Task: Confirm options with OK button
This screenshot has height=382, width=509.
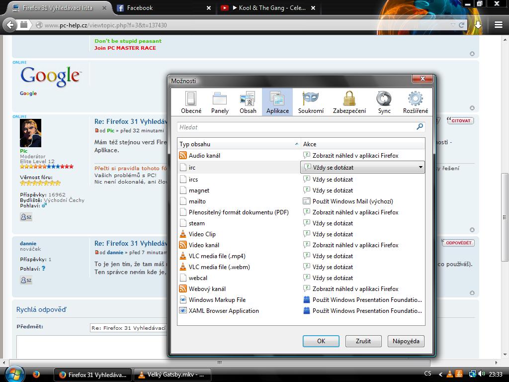Action: [x=321, y=341]
